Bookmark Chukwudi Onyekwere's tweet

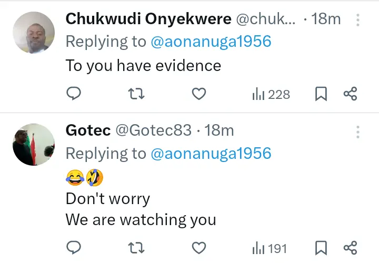tap(321, 94)
